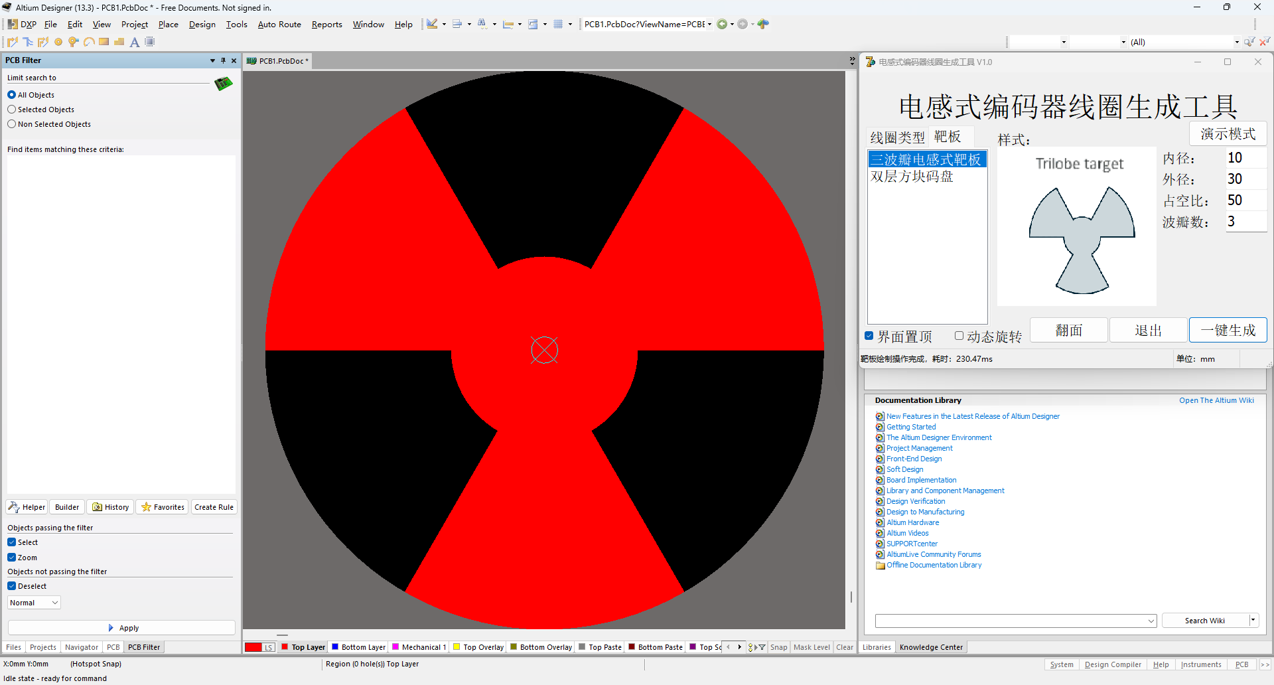The height and width of the screenshot is (685, 1274).
Task: Click the 翻面 flip button
Action: tap(1069, 330)
